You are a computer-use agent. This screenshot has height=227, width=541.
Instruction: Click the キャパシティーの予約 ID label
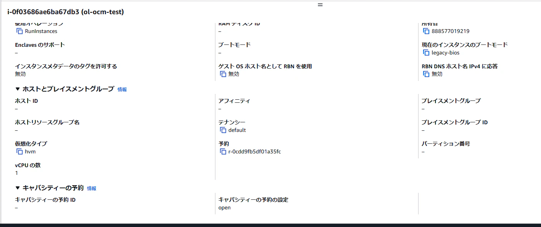(x=45, y=200)
